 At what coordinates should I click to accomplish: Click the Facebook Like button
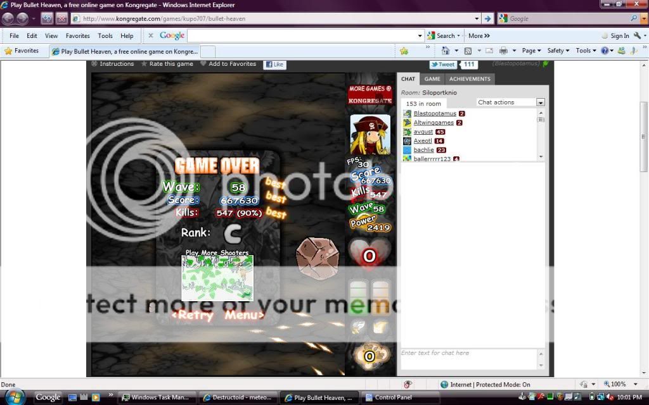coord(274,65)
